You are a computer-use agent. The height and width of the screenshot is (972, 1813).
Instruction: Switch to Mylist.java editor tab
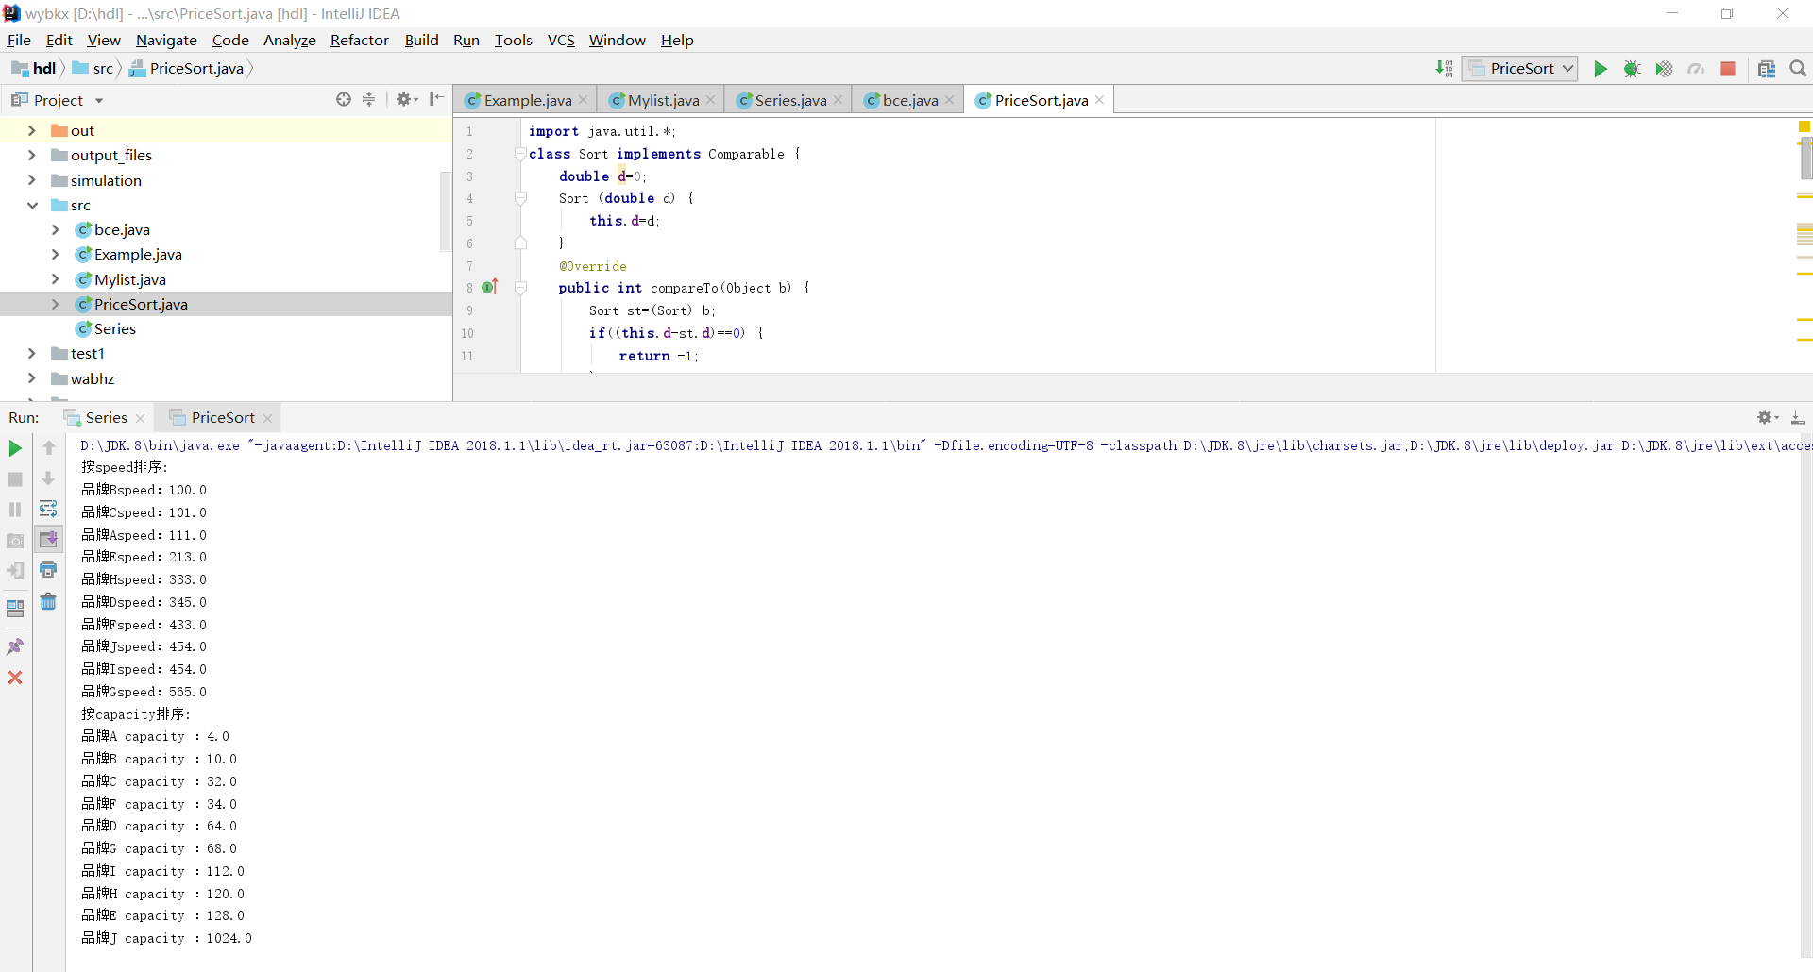[661, 100]
